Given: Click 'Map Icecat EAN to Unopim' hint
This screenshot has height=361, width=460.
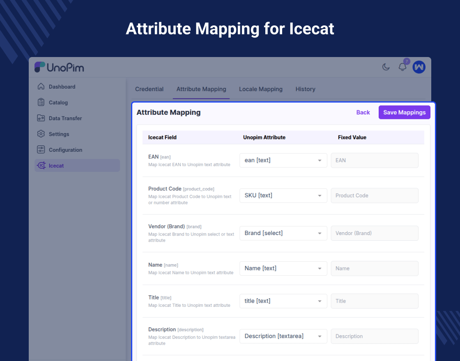Looking at the screenshot, I should 189,165.
